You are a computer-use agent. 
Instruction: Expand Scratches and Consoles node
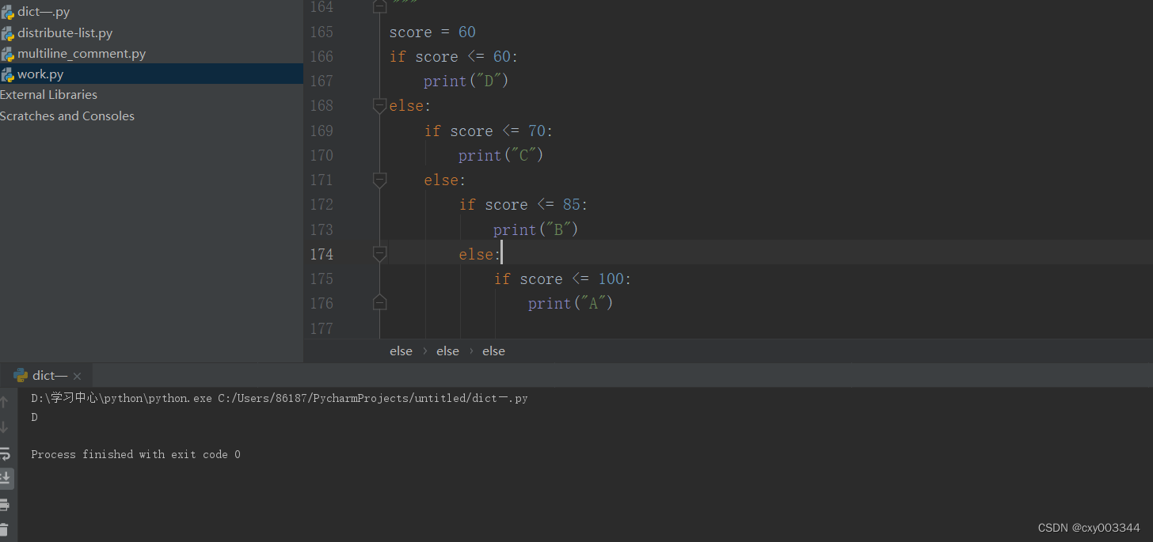[67, 116]
